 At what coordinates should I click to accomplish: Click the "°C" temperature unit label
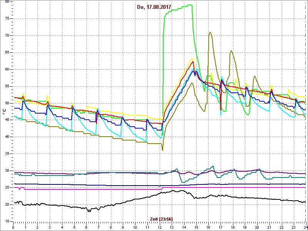tap(4, 112)
